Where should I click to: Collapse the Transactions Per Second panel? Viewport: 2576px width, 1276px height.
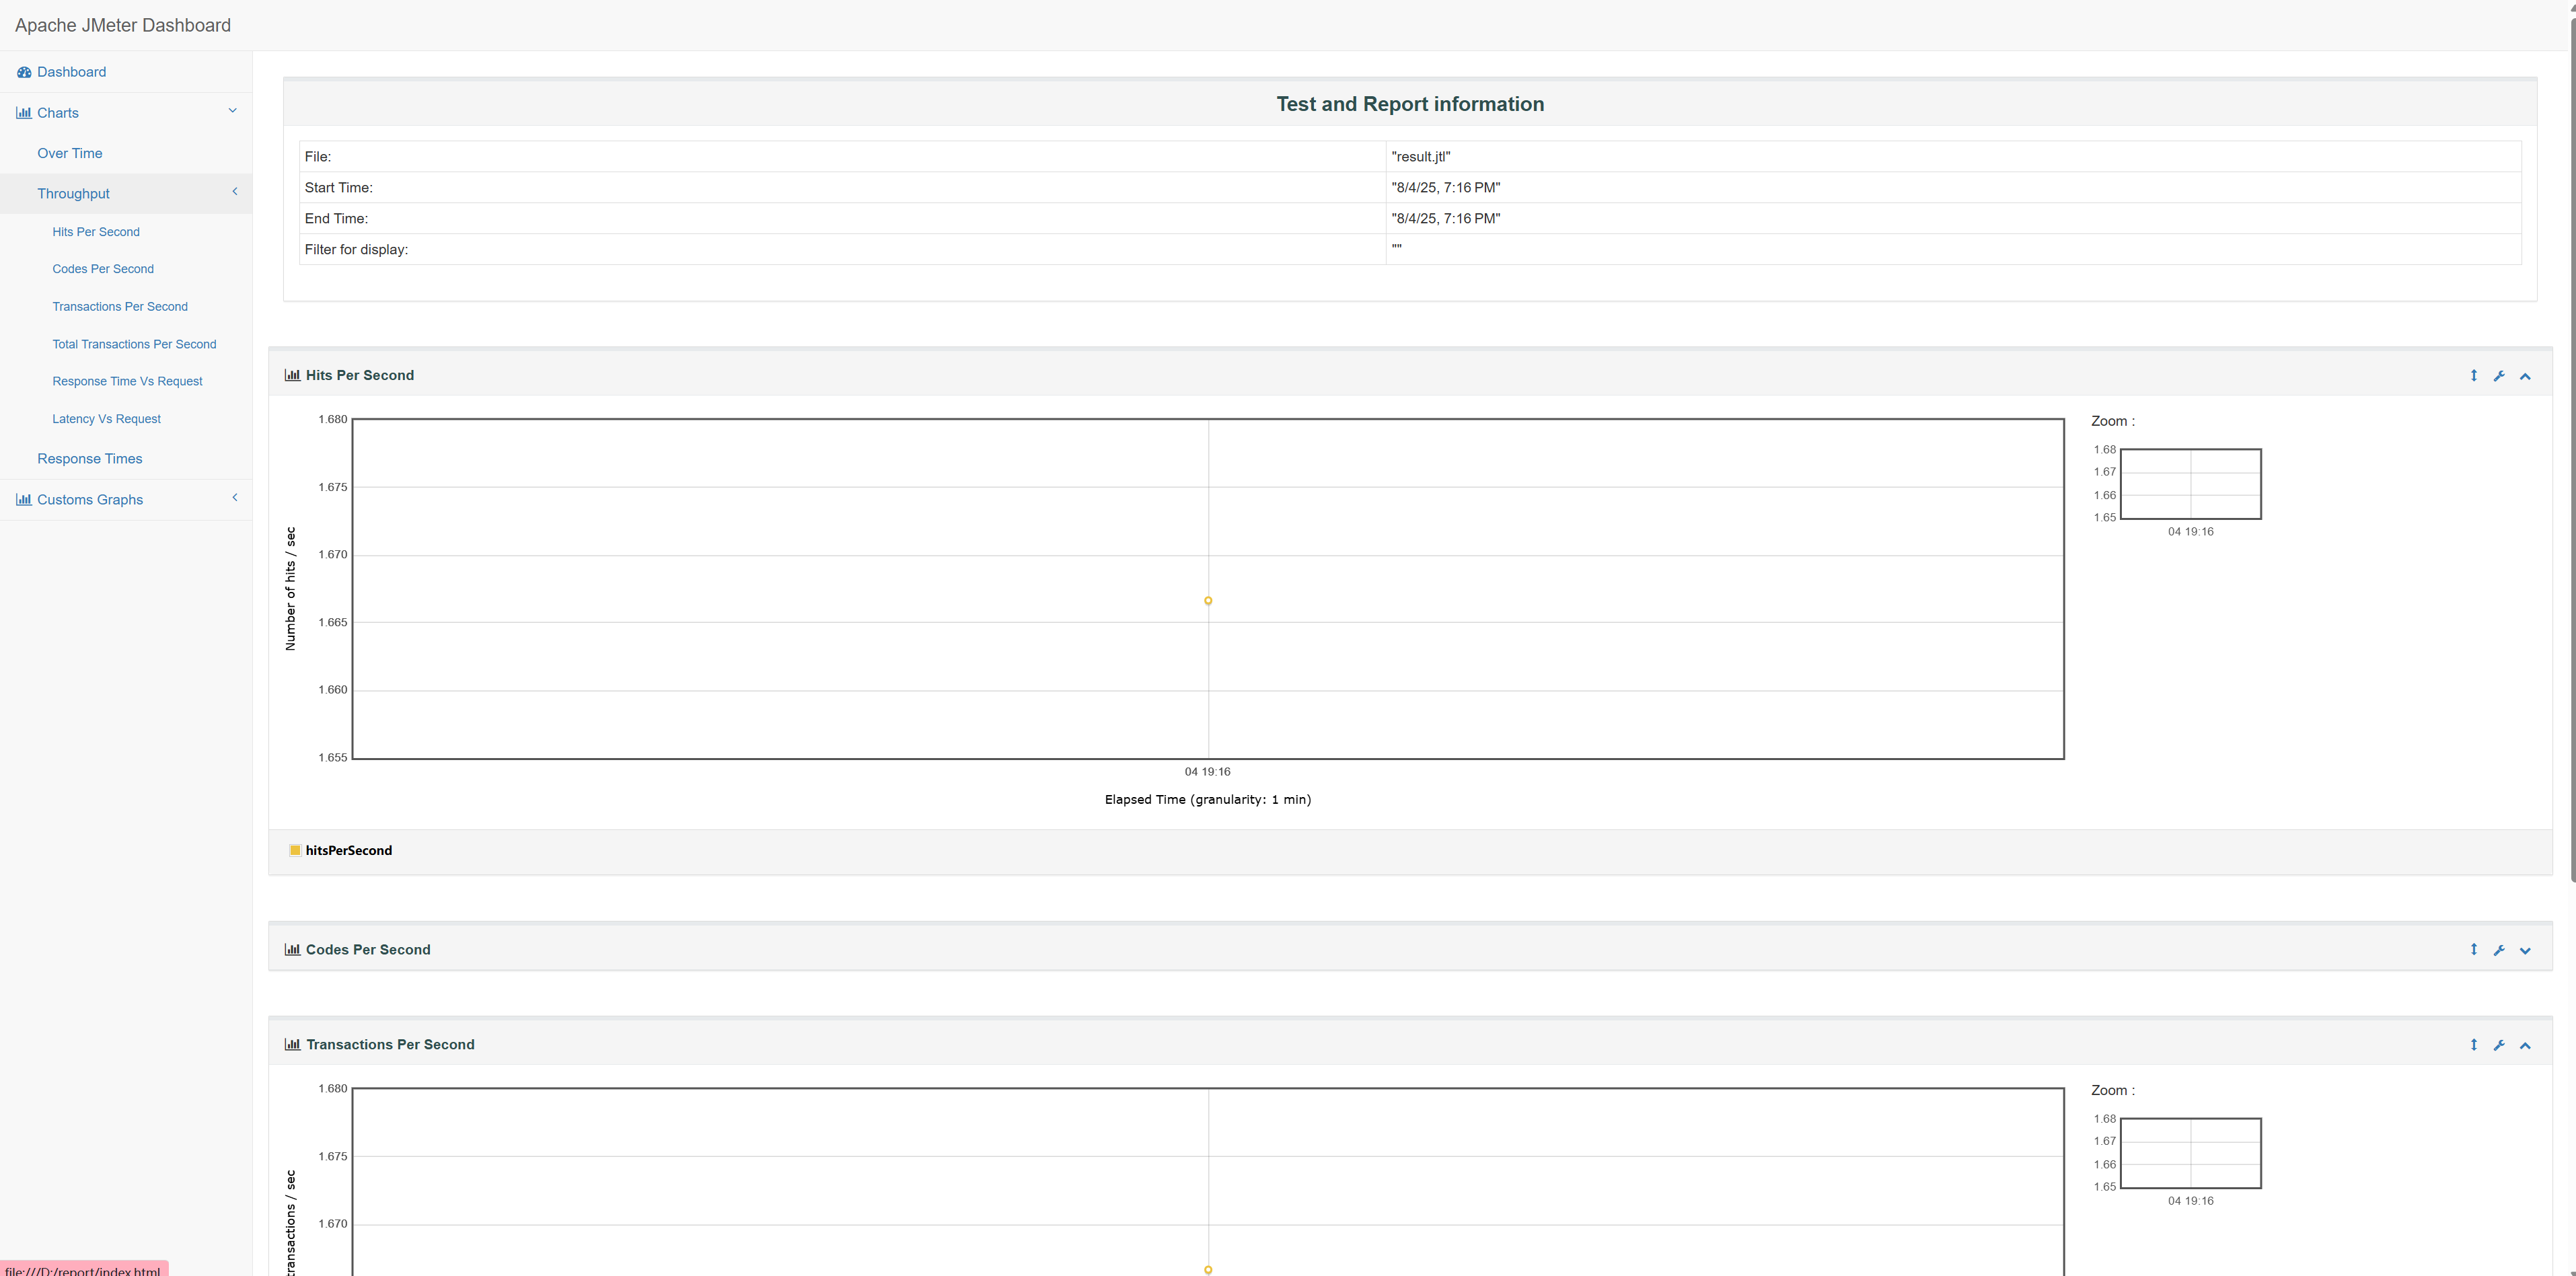(2525, 1046)
